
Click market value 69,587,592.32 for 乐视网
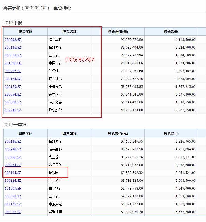coord(132,173)
